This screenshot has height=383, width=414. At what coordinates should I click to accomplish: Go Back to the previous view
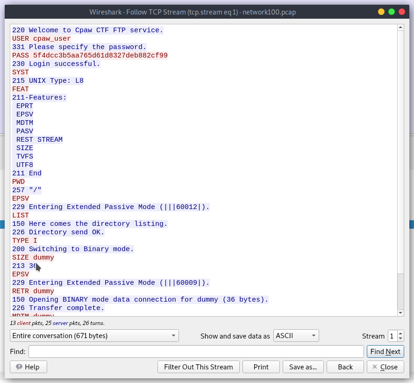point(345,367)
